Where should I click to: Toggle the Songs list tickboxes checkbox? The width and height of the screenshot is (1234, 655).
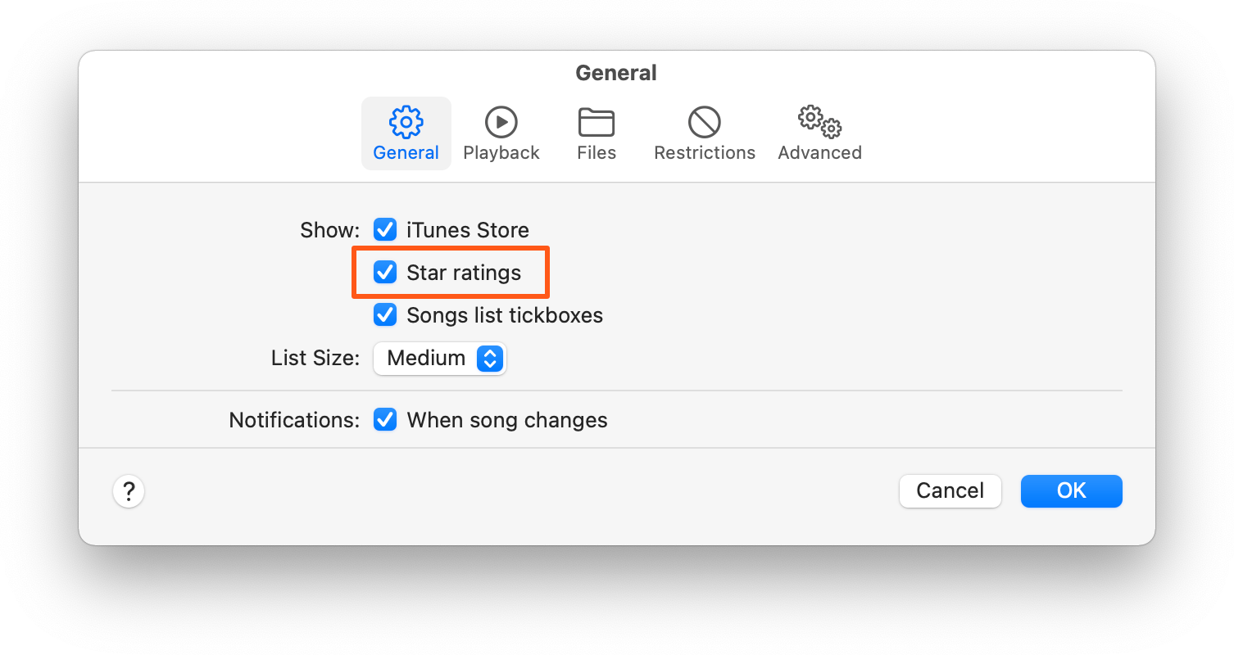(x=385, y=315)
